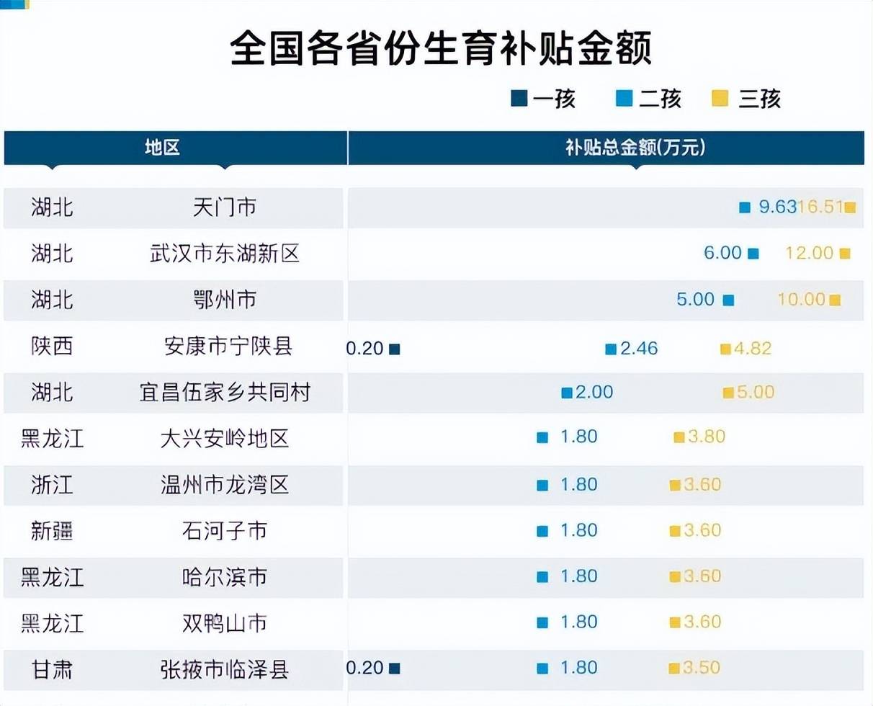Click the yellow marker beside 16.51
The image size is (873, 706).
tap(850, 207)
